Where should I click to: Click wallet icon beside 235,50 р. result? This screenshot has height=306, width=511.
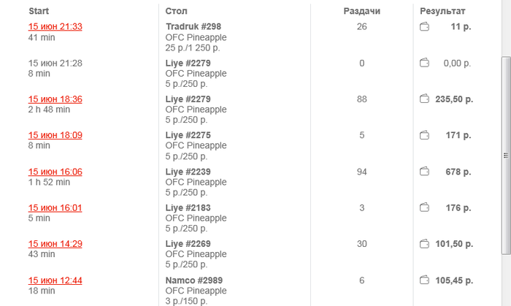[425, 99]
